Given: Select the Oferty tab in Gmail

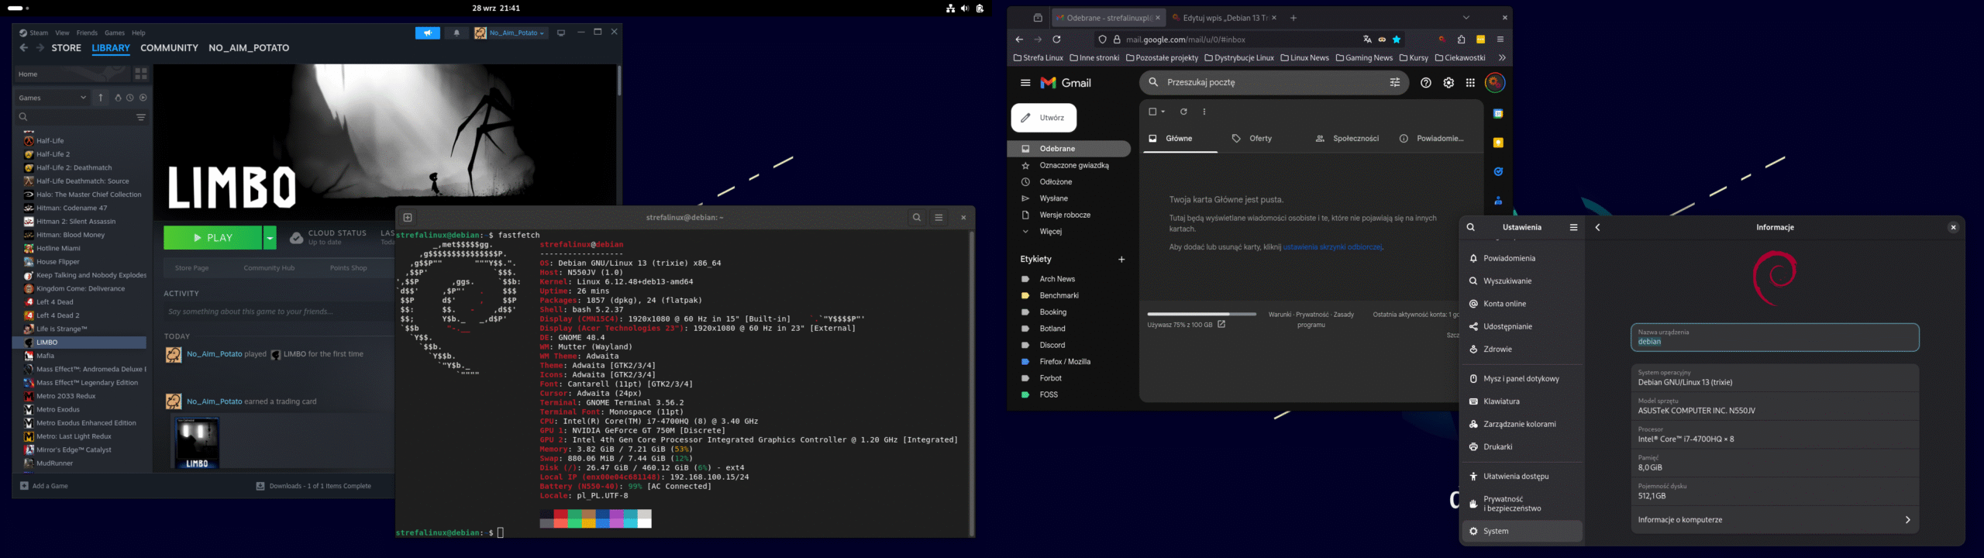Looking at the screenshot, I should 1252,139.
